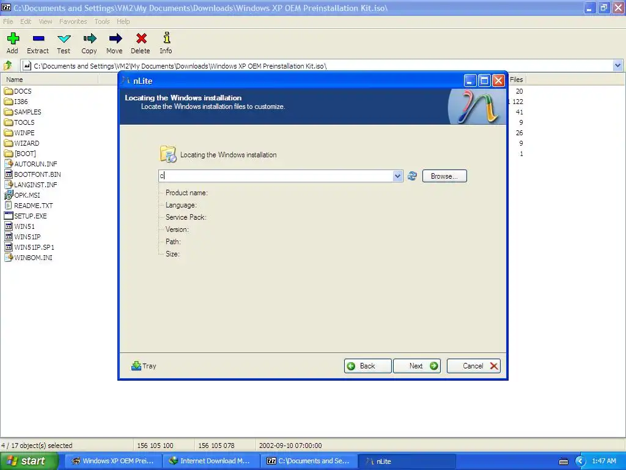Select the SAMPLES folder

[x=23, y=112]
